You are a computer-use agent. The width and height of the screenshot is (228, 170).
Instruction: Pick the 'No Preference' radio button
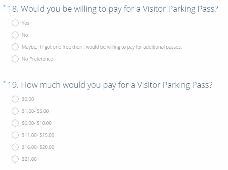point(15,59)
